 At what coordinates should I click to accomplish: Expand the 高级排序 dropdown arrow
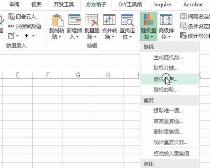[169, 37]
